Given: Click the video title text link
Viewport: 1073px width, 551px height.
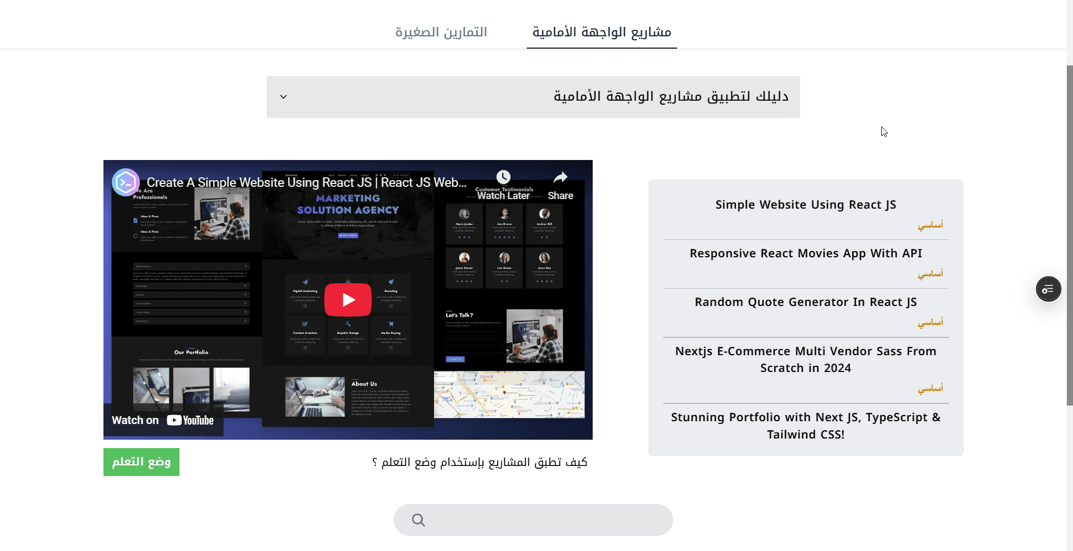Looking at the screenshot, I should (306, 182).
